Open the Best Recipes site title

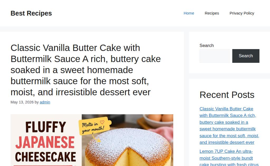click(31, 13)
